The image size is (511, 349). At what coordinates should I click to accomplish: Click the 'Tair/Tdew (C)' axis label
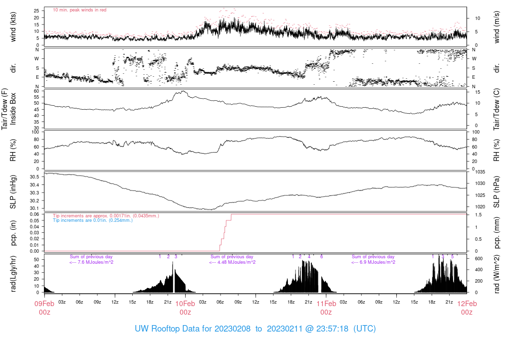tap(497, 109)
